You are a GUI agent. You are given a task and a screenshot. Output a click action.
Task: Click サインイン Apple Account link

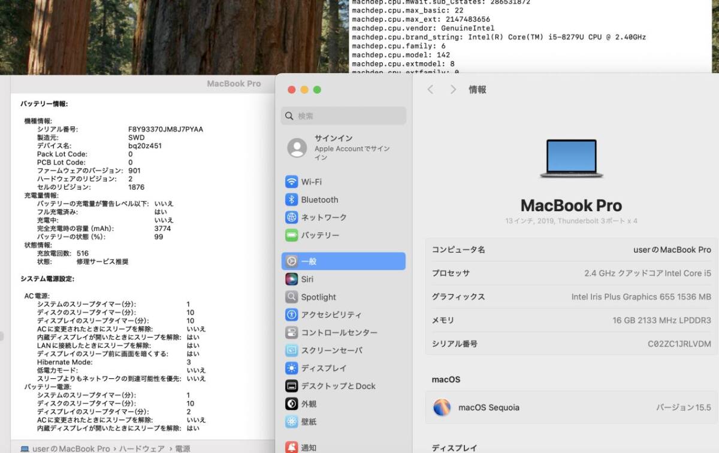[x=343, y=148]
